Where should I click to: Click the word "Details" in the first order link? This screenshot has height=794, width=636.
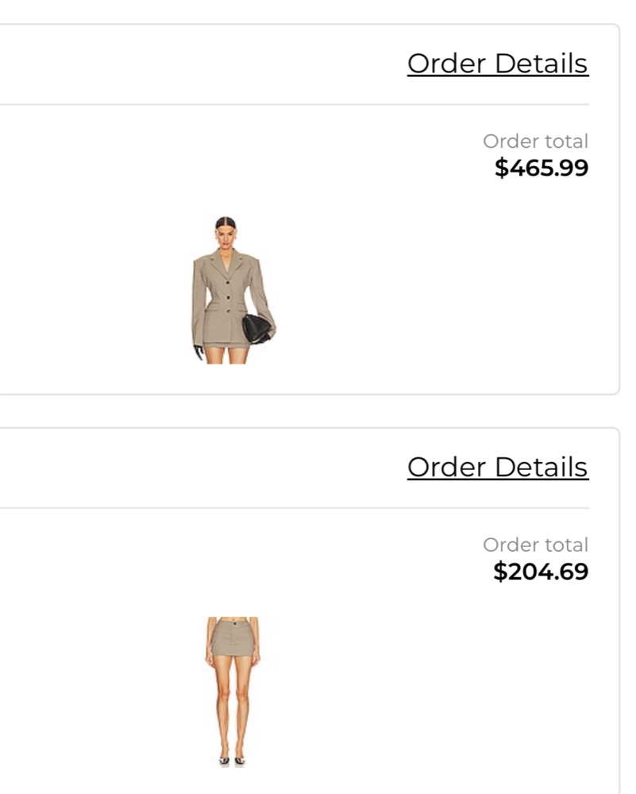coord(542,64)
